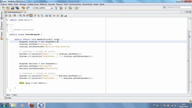This screenshot has height=108, width=192.
Task: Open the Editar menu
Action: (x=10, y=4)
